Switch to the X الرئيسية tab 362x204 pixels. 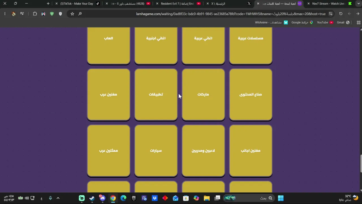(x=229, y=4)
